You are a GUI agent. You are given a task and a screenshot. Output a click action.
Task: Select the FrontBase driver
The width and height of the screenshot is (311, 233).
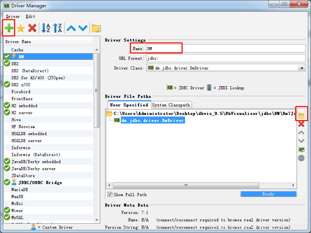point(48,99)
